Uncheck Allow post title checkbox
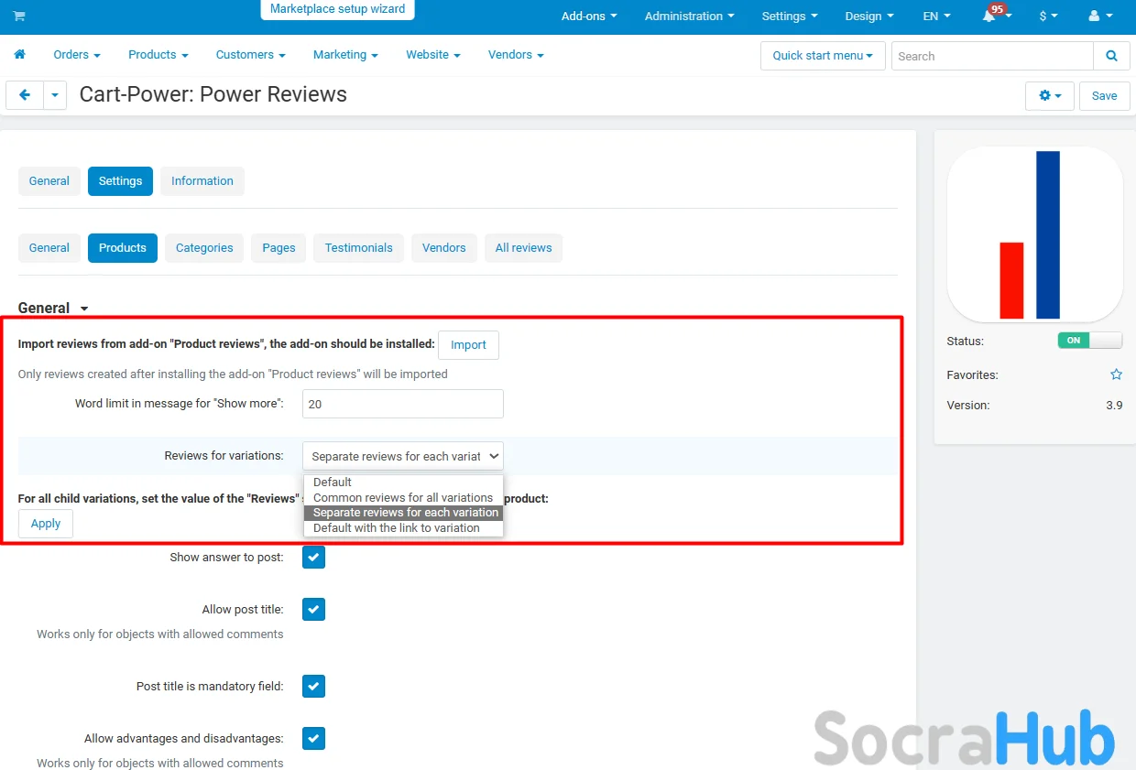Screen dimensions: 1136x770 point(314,609)
